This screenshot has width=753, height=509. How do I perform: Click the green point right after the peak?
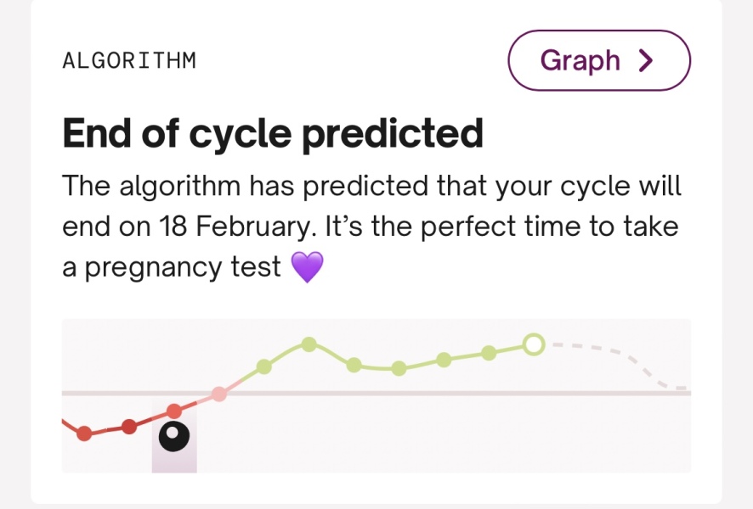pos(354,365)
